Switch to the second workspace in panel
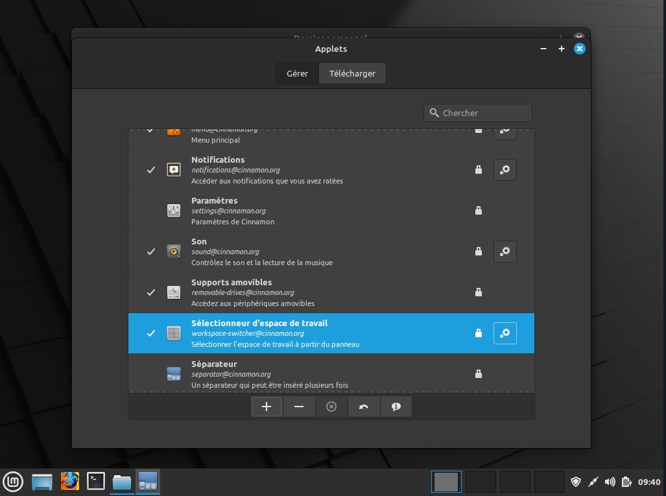 point(481,482)
